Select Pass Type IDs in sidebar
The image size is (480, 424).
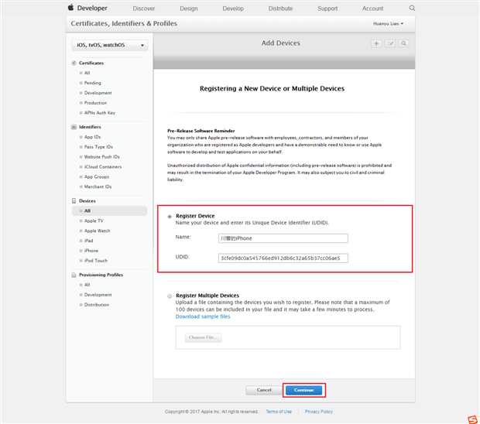pos(98,147)
